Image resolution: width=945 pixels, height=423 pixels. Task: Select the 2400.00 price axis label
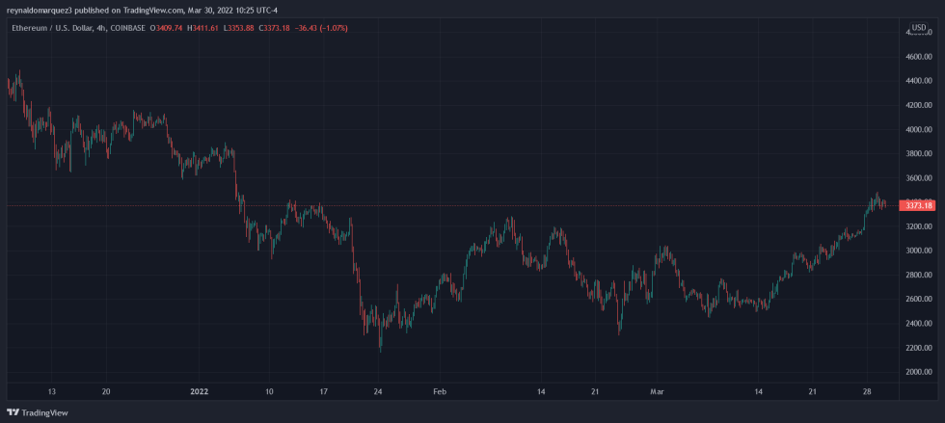[x=919, y=324]
